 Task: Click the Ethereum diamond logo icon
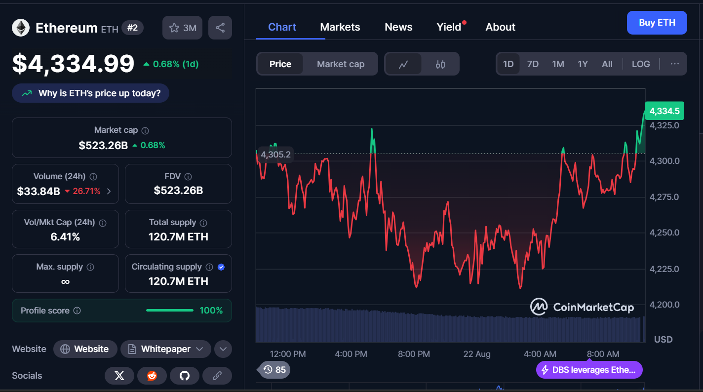(x=21, y=28)
